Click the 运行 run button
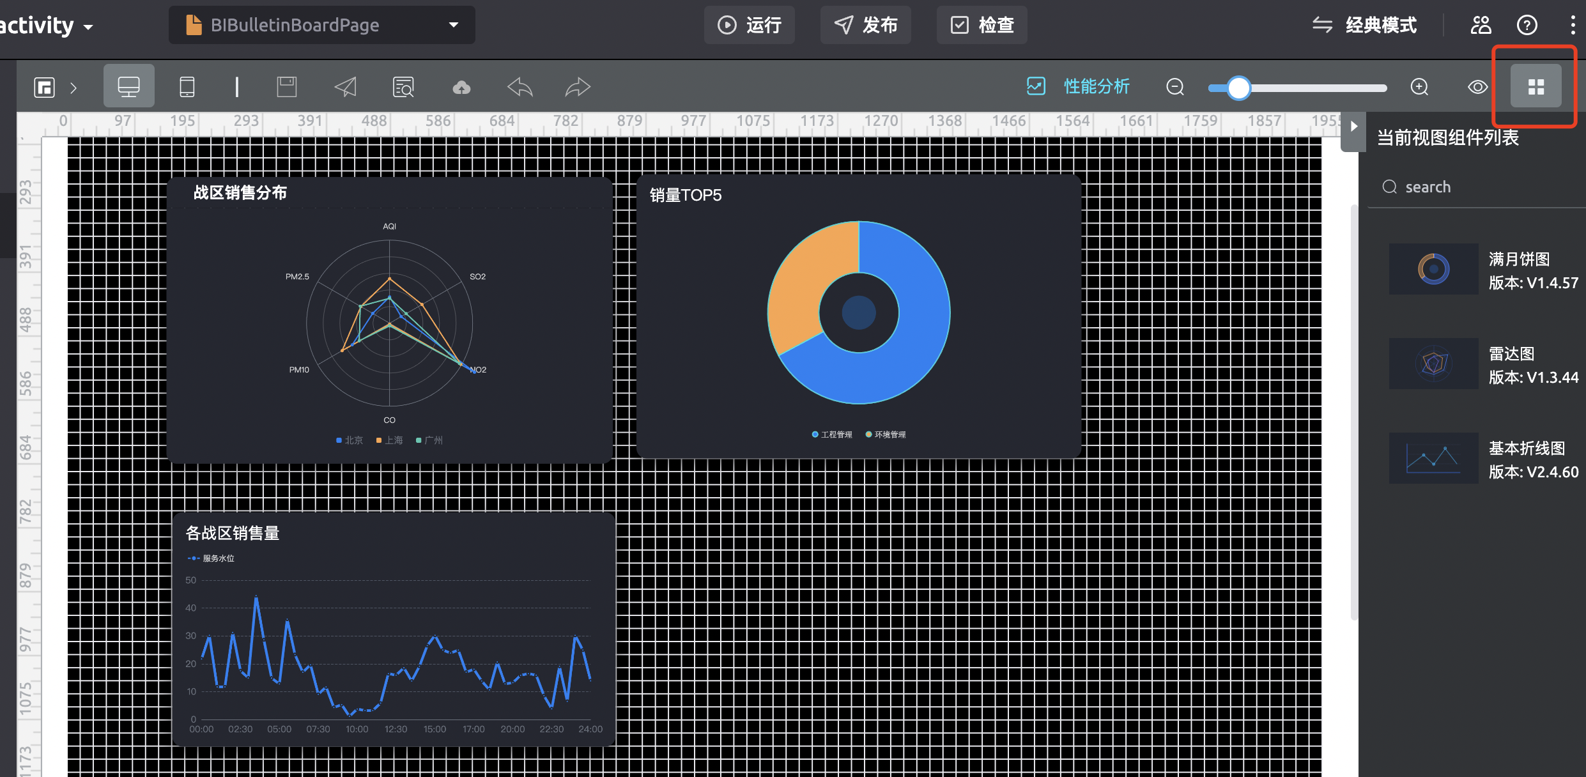The image size is (1586, 777). pos(750,25)
